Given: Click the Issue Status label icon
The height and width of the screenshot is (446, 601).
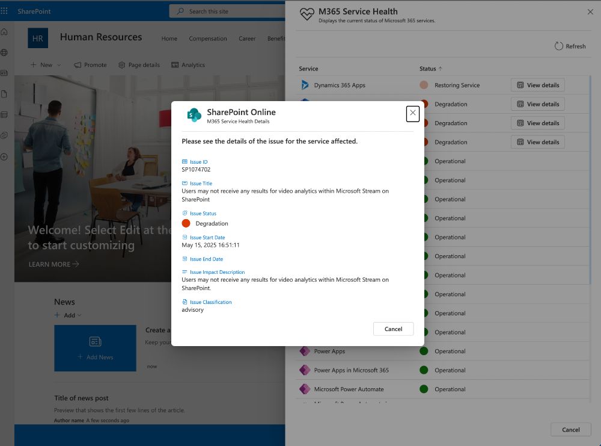Looking at the screenshot, I should point(185,213).
